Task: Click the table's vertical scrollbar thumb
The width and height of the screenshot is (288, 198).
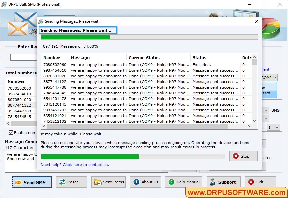Action: tap(254, 62)
